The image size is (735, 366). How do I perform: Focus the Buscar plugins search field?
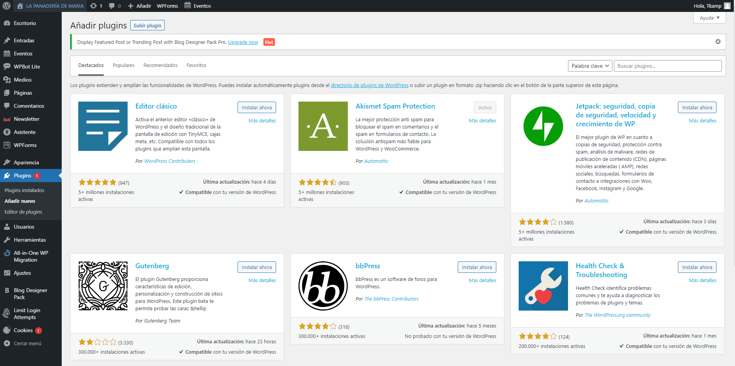[667, 66]
